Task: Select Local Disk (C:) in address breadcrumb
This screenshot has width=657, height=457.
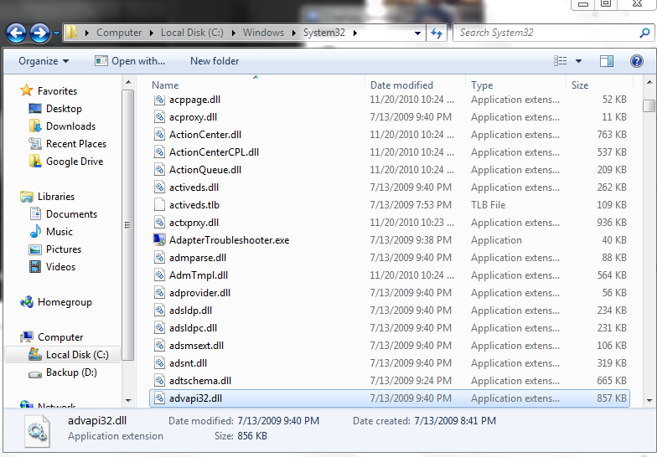Action: click(193, 33)
